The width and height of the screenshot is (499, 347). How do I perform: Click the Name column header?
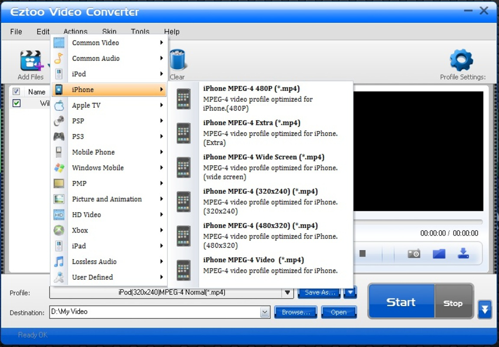click(36, 92)
